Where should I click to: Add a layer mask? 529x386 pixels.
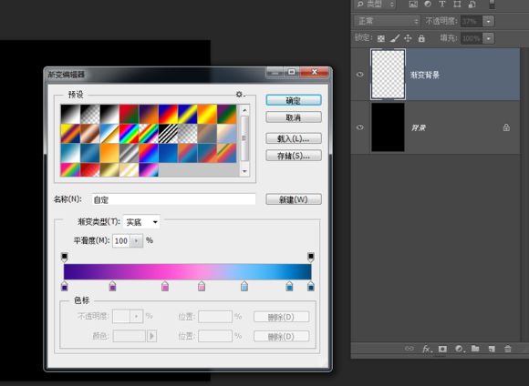(442, 349)
